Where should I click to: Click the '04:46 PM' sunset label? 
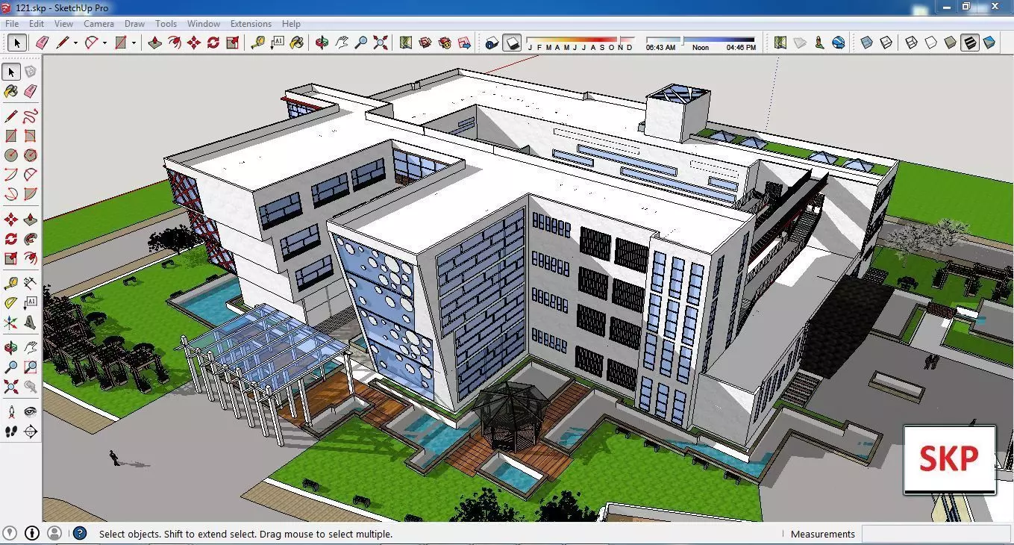click(741, 48)
